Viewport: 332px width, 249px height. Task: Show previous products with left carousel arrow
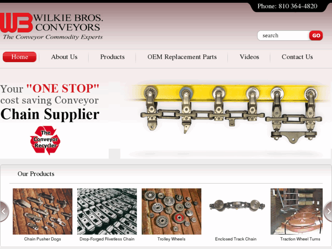[x=4, y=211]
